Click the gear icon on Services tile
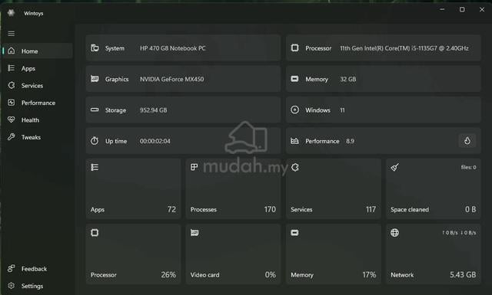The width and height of the screenshot is (492, 295). pos(294,167)
